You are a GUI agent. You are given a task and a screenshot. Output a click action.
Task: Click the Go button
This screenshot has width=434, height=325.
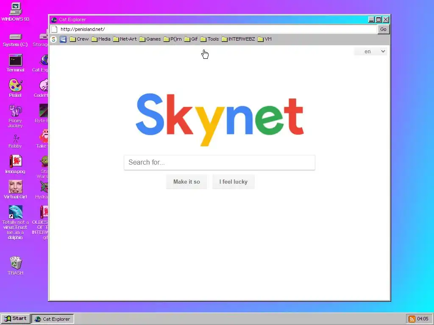(383, 29)
